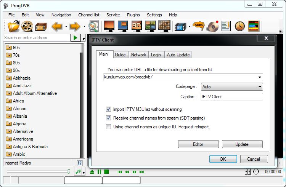Enable Using channel names as unique ID

coord(108,126)
